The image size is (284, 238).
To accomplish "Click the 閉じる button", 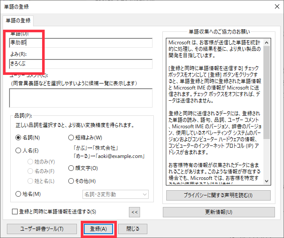I will 132,229.
